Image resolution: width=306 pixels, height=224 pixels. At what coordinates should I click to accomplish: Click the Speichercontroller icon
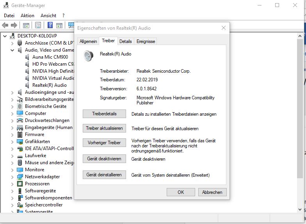coord(20,205)
